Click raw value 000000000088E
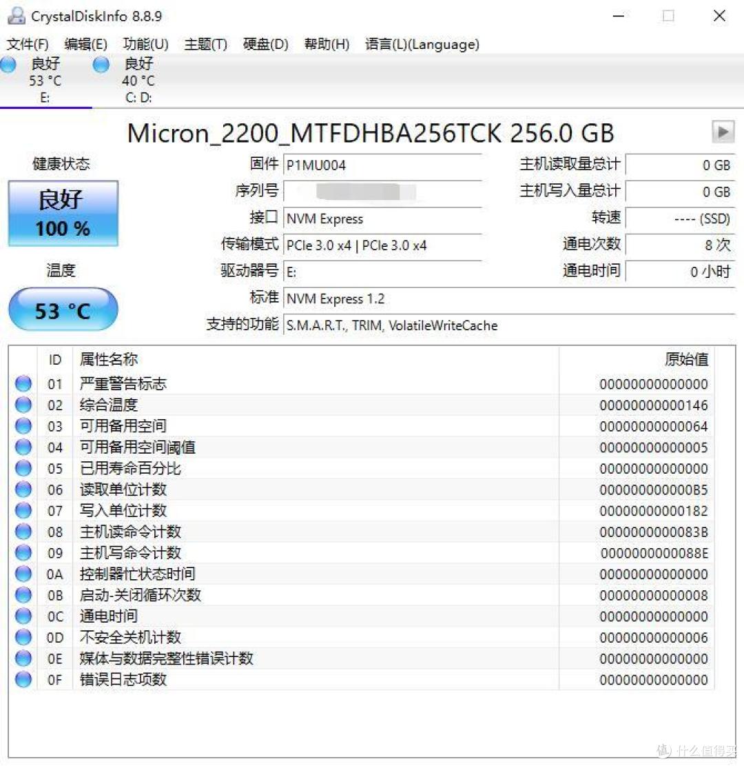Screen dimensions: 744x766 [x=654, y=554]
